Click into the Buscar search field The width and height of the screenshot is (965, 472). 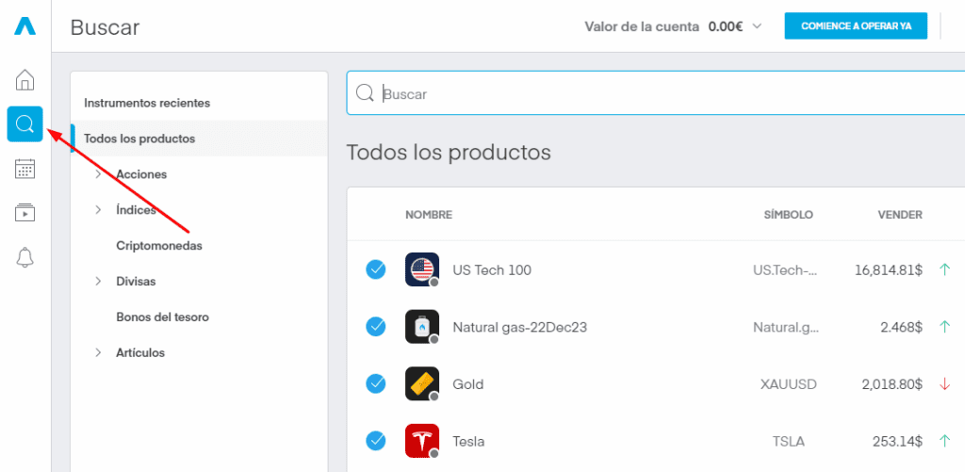click(656, 93)
